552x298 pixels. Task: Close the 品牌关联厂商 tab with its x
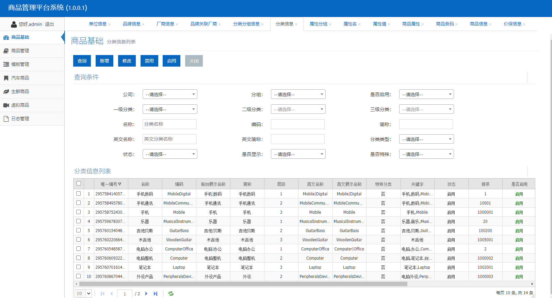(x=220, y=24)
